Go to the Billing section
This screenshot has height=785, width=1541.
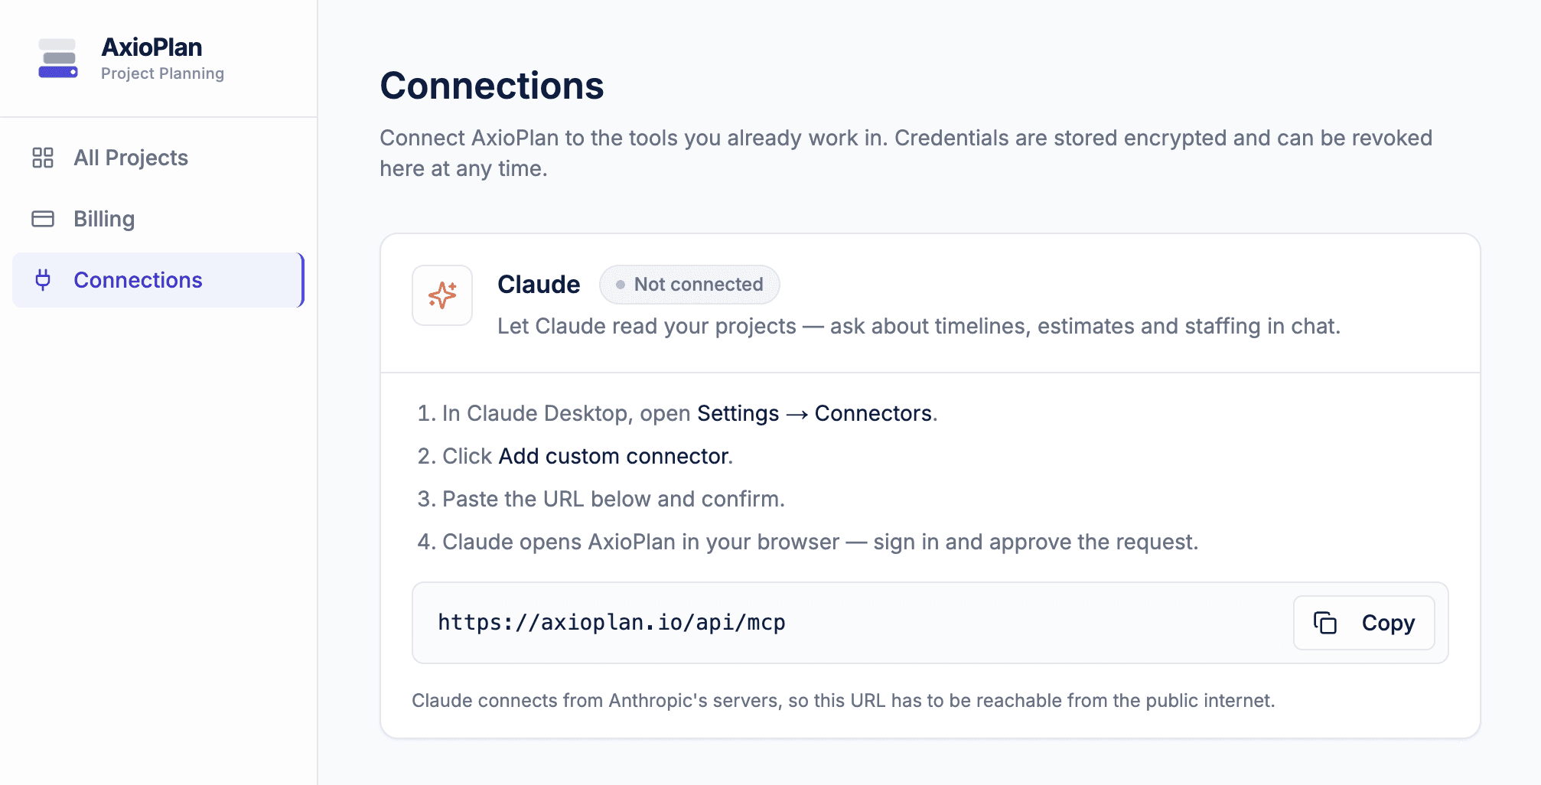(x=158, y=219)
